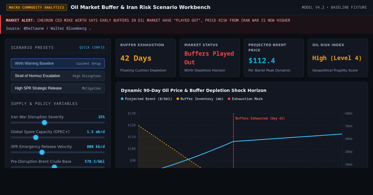Click the $78.5/bbl Brent base value
Viewport: 373px width, 195px height.
(94, 162)
